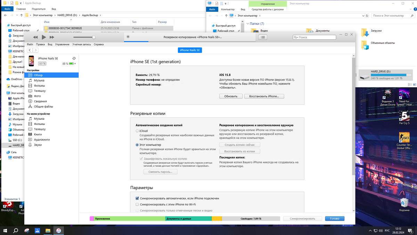Click the sync icon next to iPhone Nails SE
The image size is (417, 235).
[74, 58]
